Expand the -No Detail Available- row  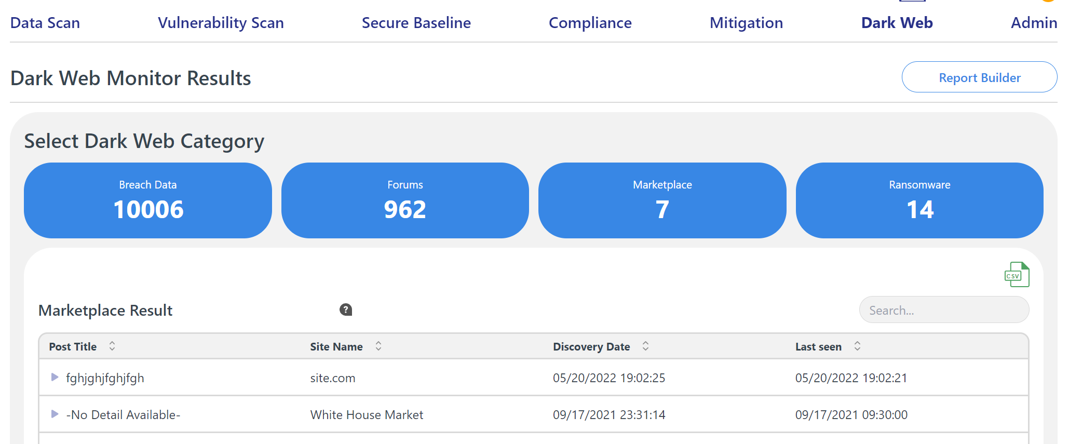tap(55, 414)
